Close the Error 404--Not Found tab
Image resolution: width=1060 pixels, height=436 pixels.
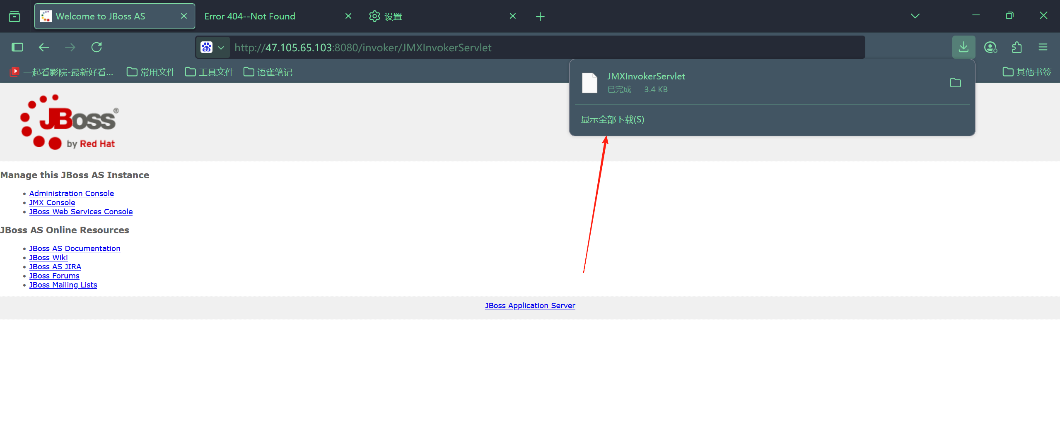(x=348, y=16)
